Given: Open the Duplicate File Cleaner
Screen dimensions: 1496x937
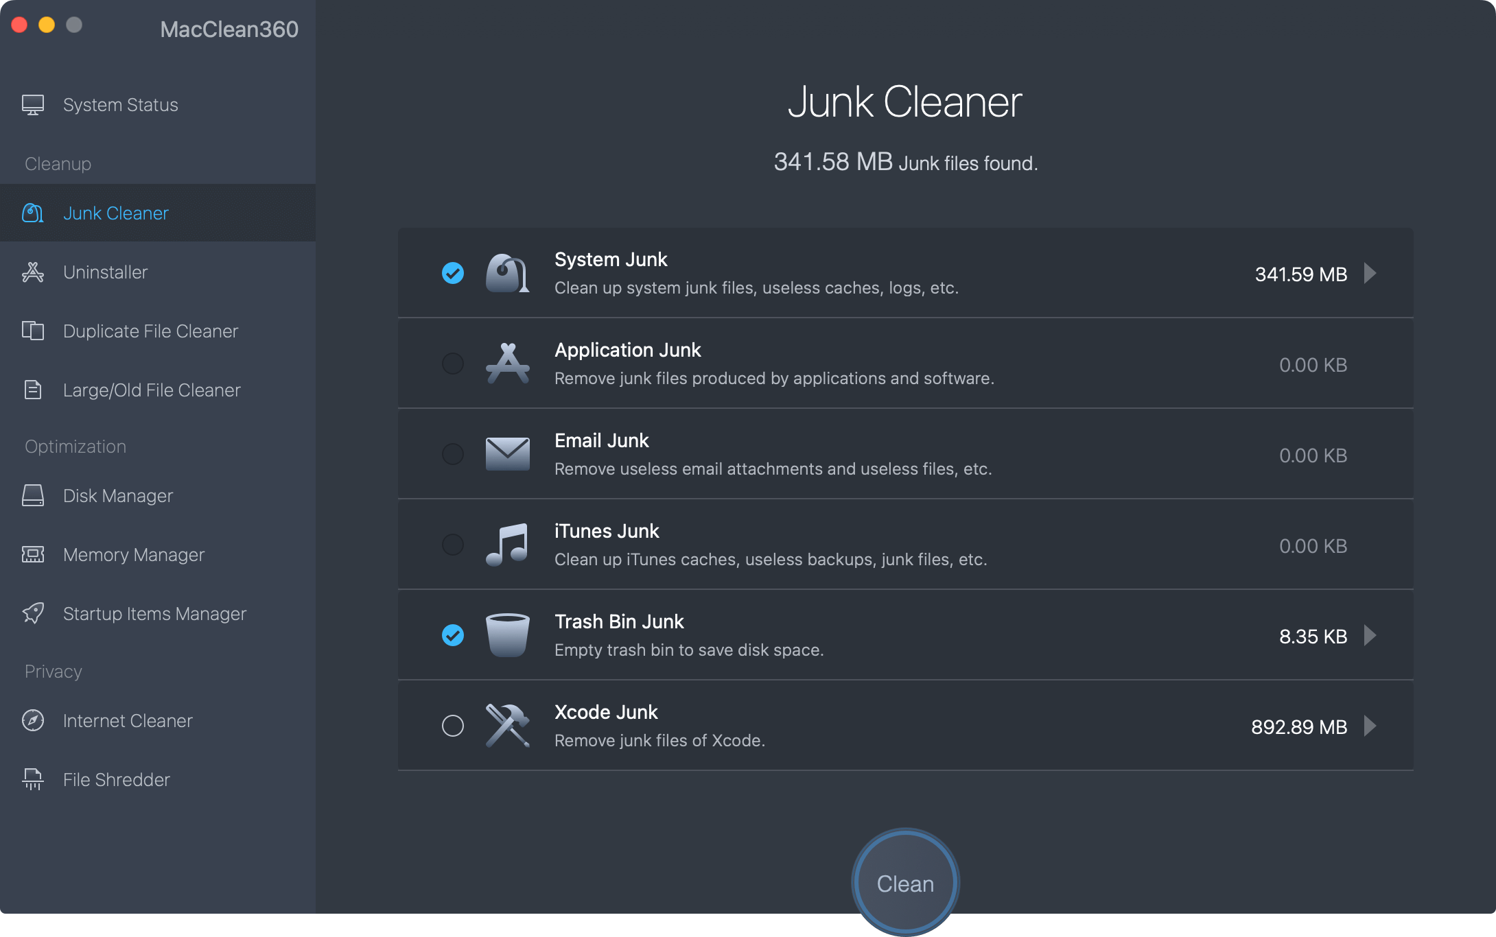Looking at the screenshot, I should 150,331.
